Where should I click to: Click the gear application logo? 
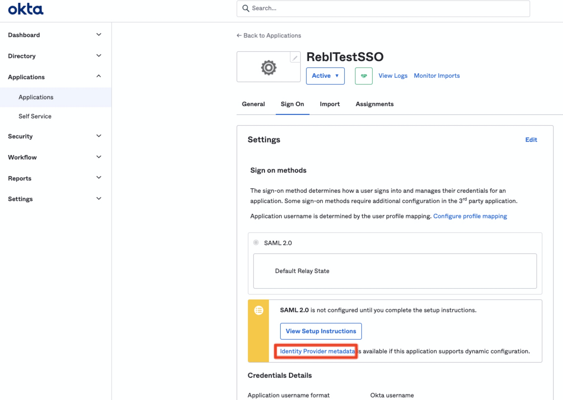pyautogui.click(x=269, y=68)
